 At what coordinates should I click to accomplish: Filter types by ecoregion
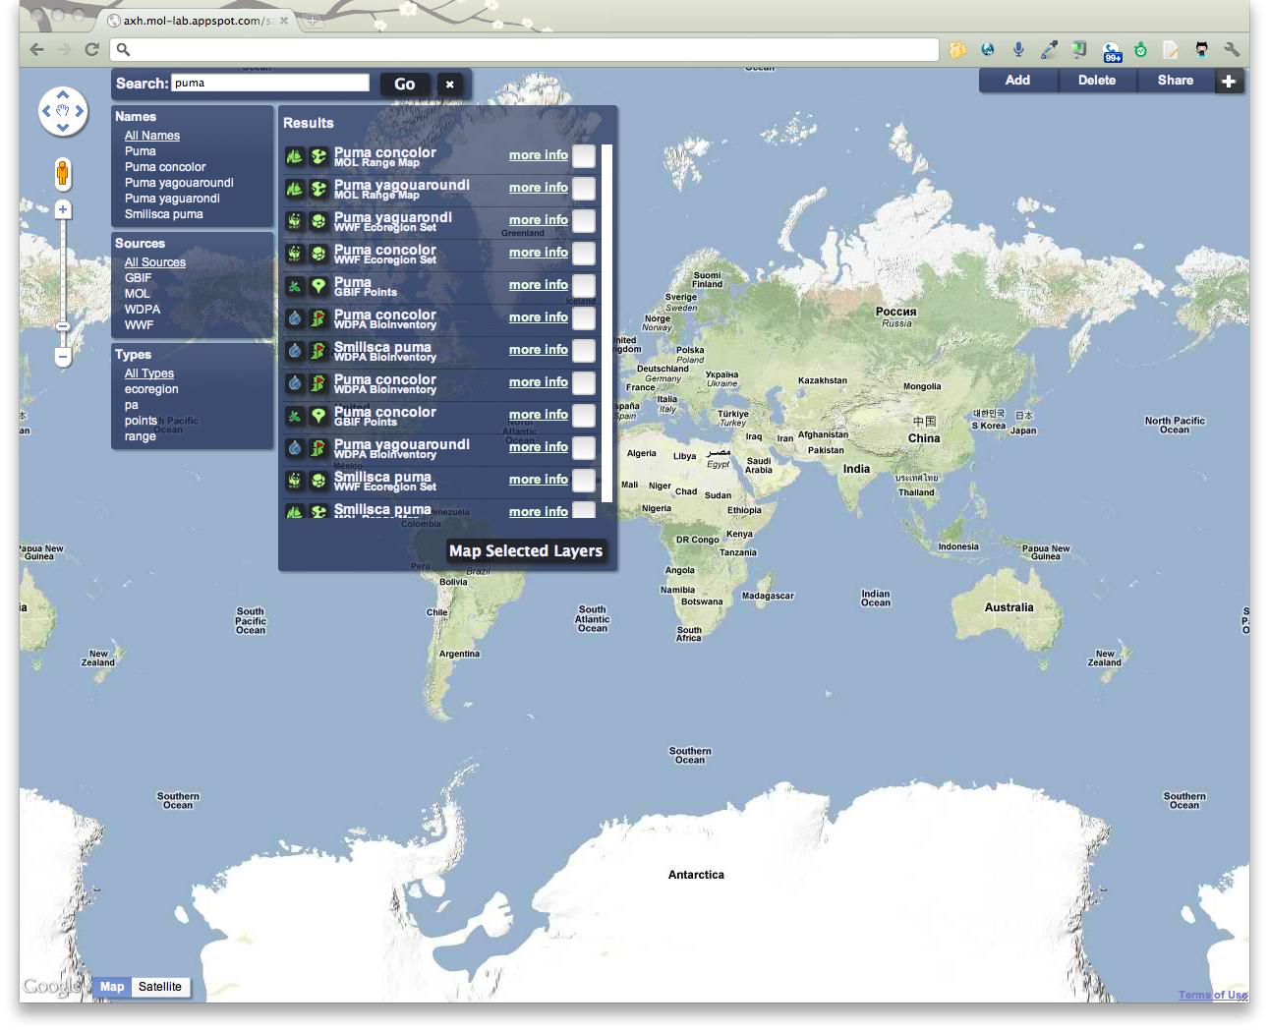pyautogui.click(x=151, y=389)
